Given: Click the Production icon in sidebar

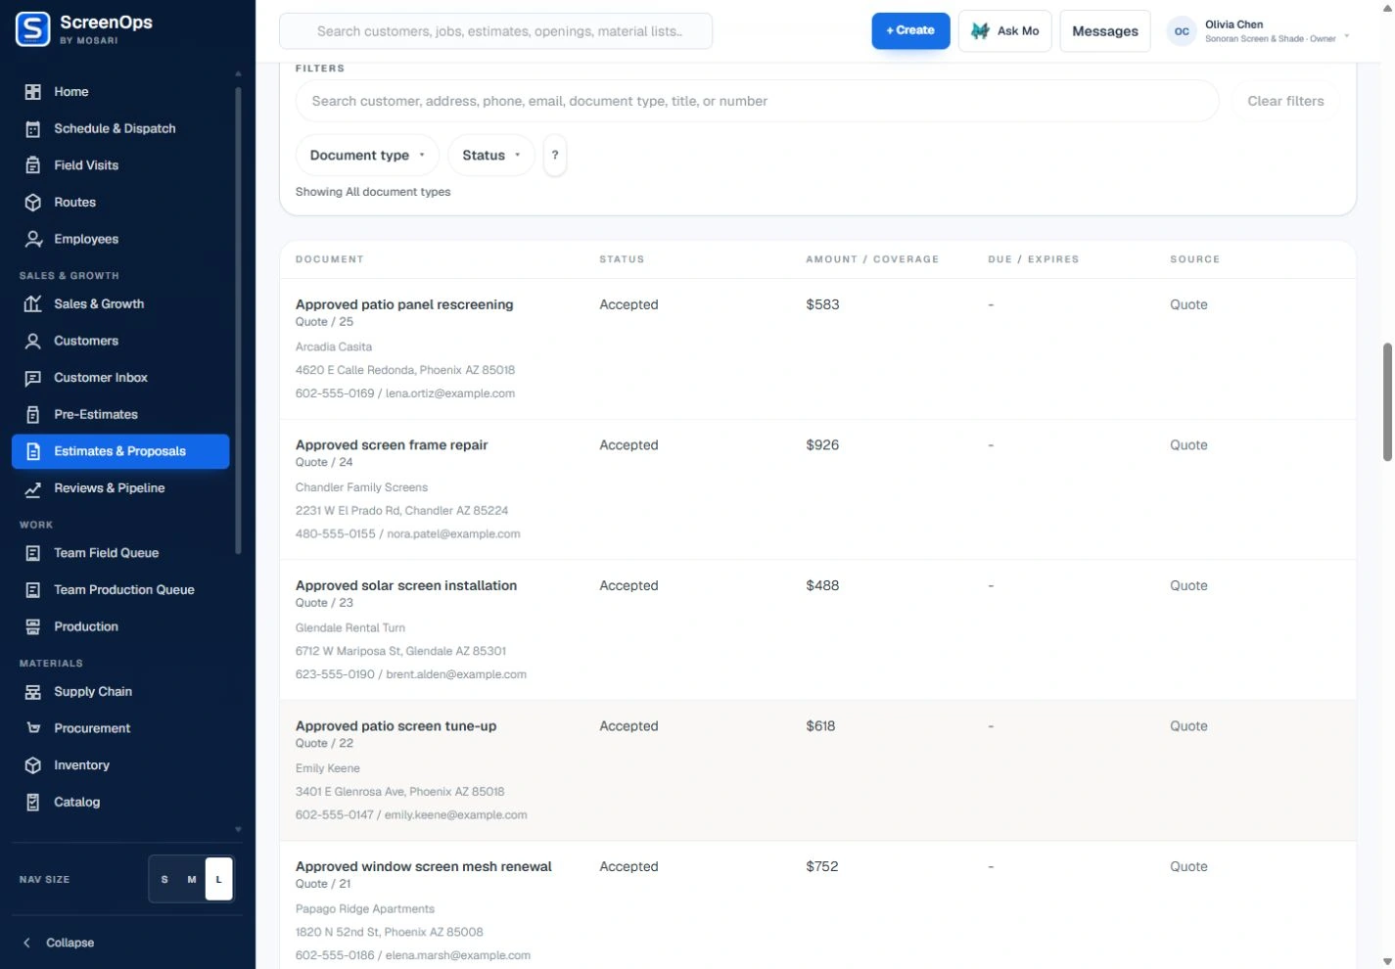Looking at the screenshot, I should [x=33, y=627].
